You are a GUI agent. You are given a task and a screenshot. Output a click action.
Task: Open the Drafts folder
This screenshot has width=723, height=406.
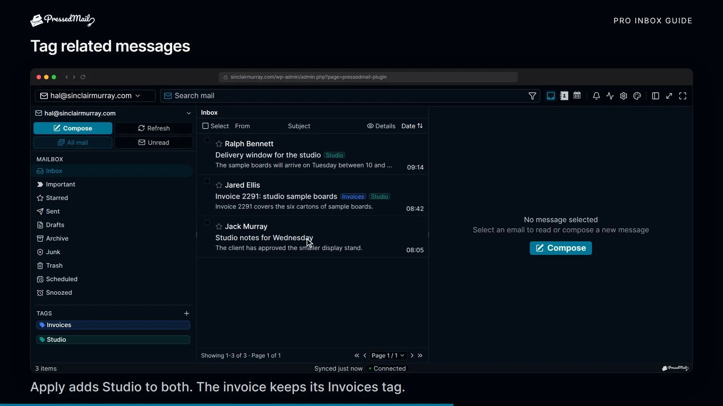click(x=113, y=225)
